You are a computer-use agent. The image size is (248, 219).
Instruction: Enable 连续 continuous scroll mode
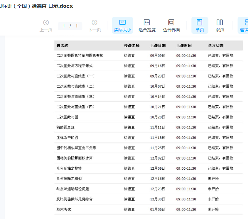click(x=243, y=23)
